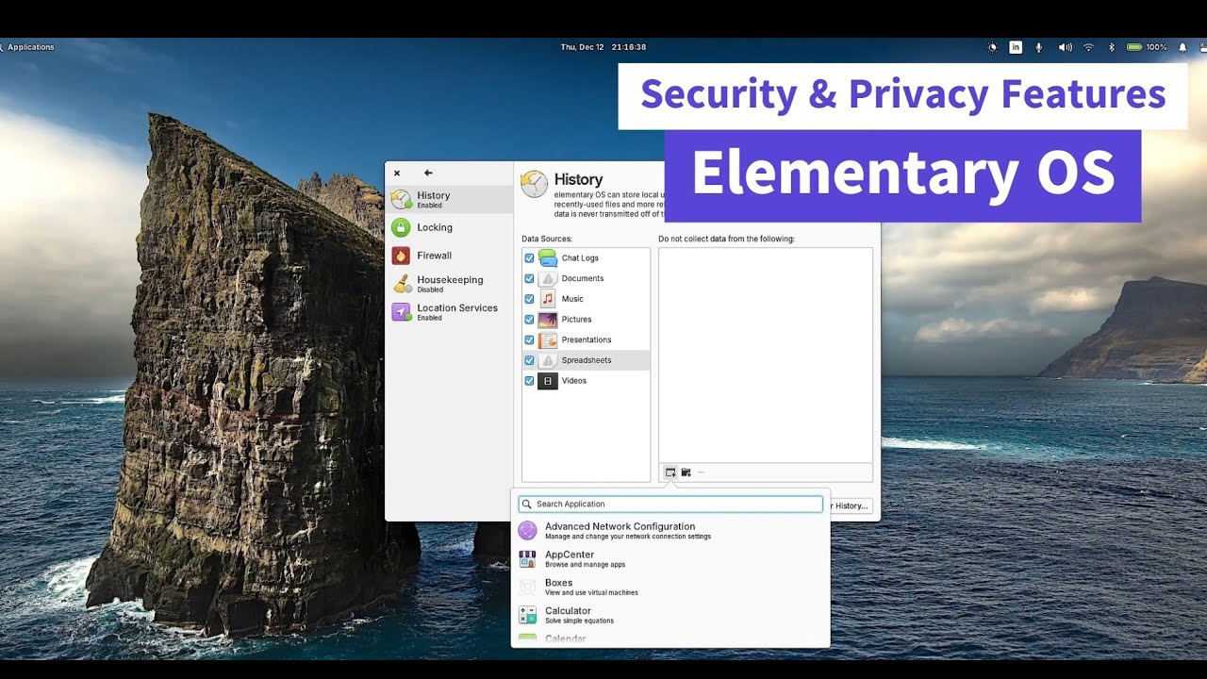
Task: Click the Documents file icon
Action: click(x=548, y=278)
